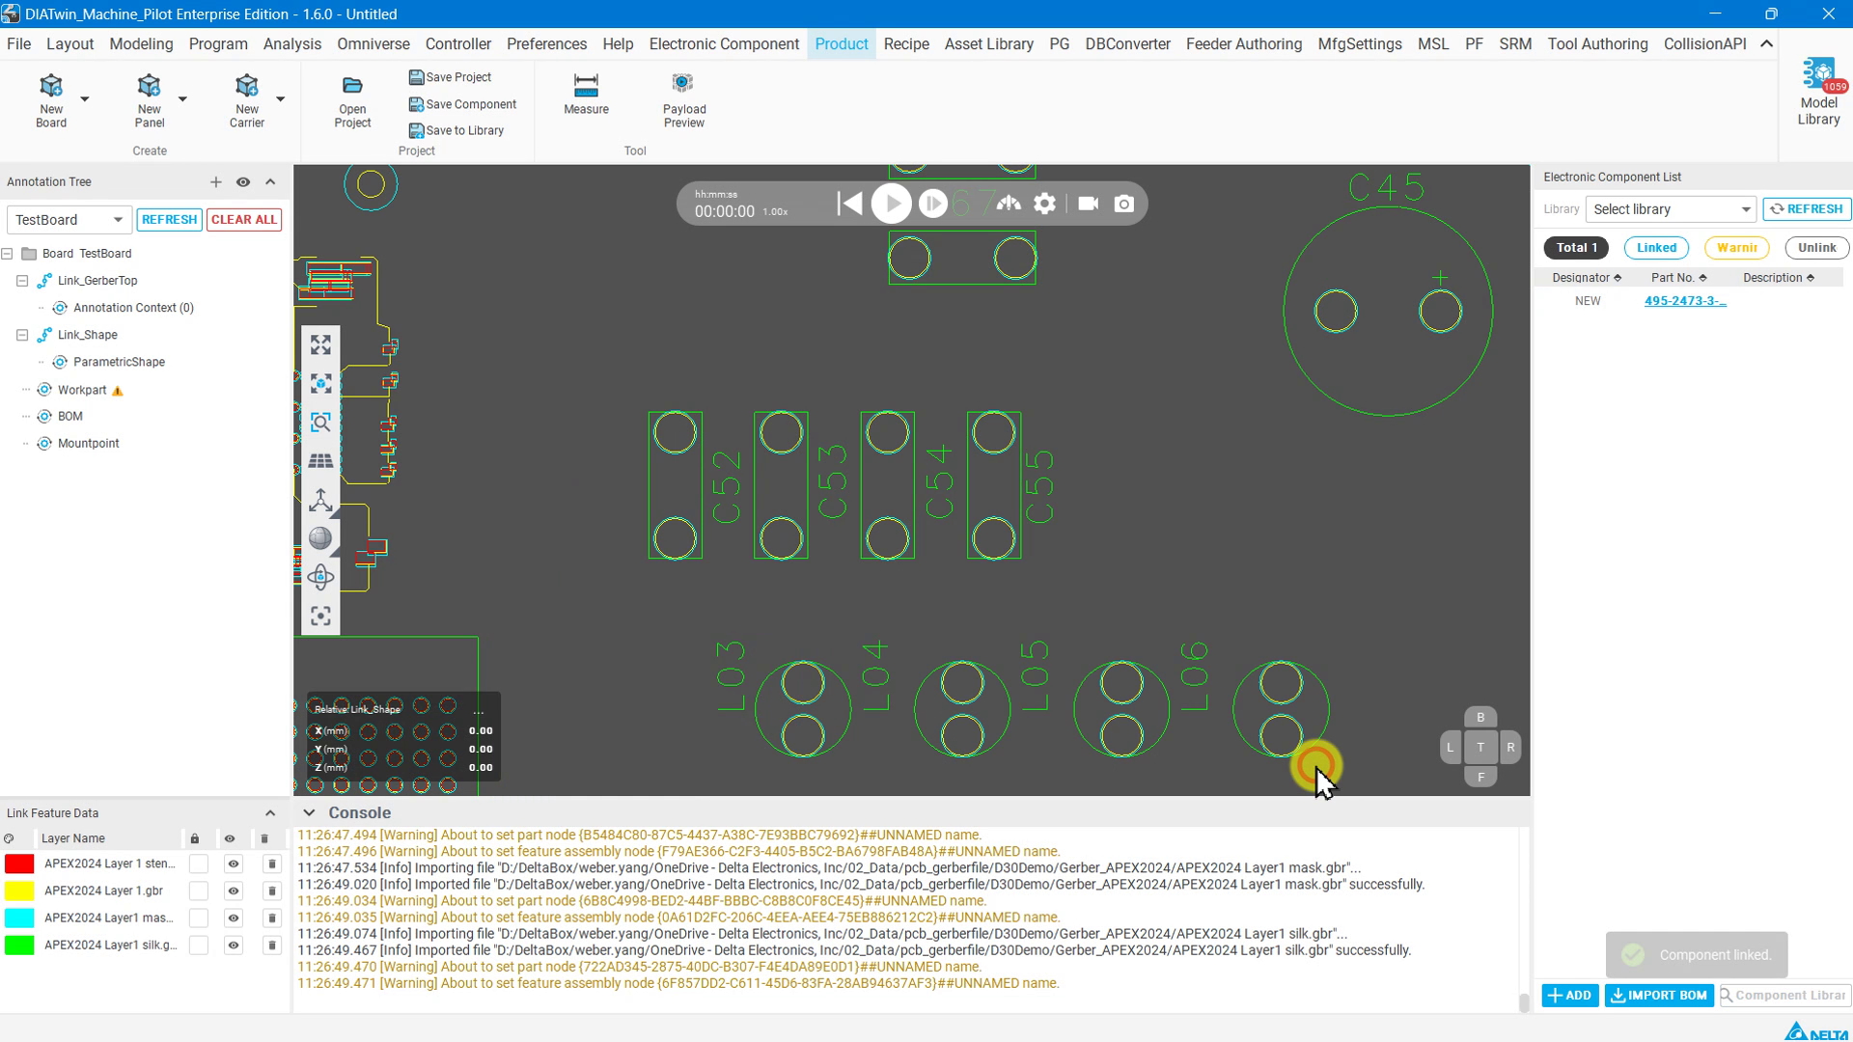
Task: Open the Feeder Authoring tab
Action: click(1243, 44)
